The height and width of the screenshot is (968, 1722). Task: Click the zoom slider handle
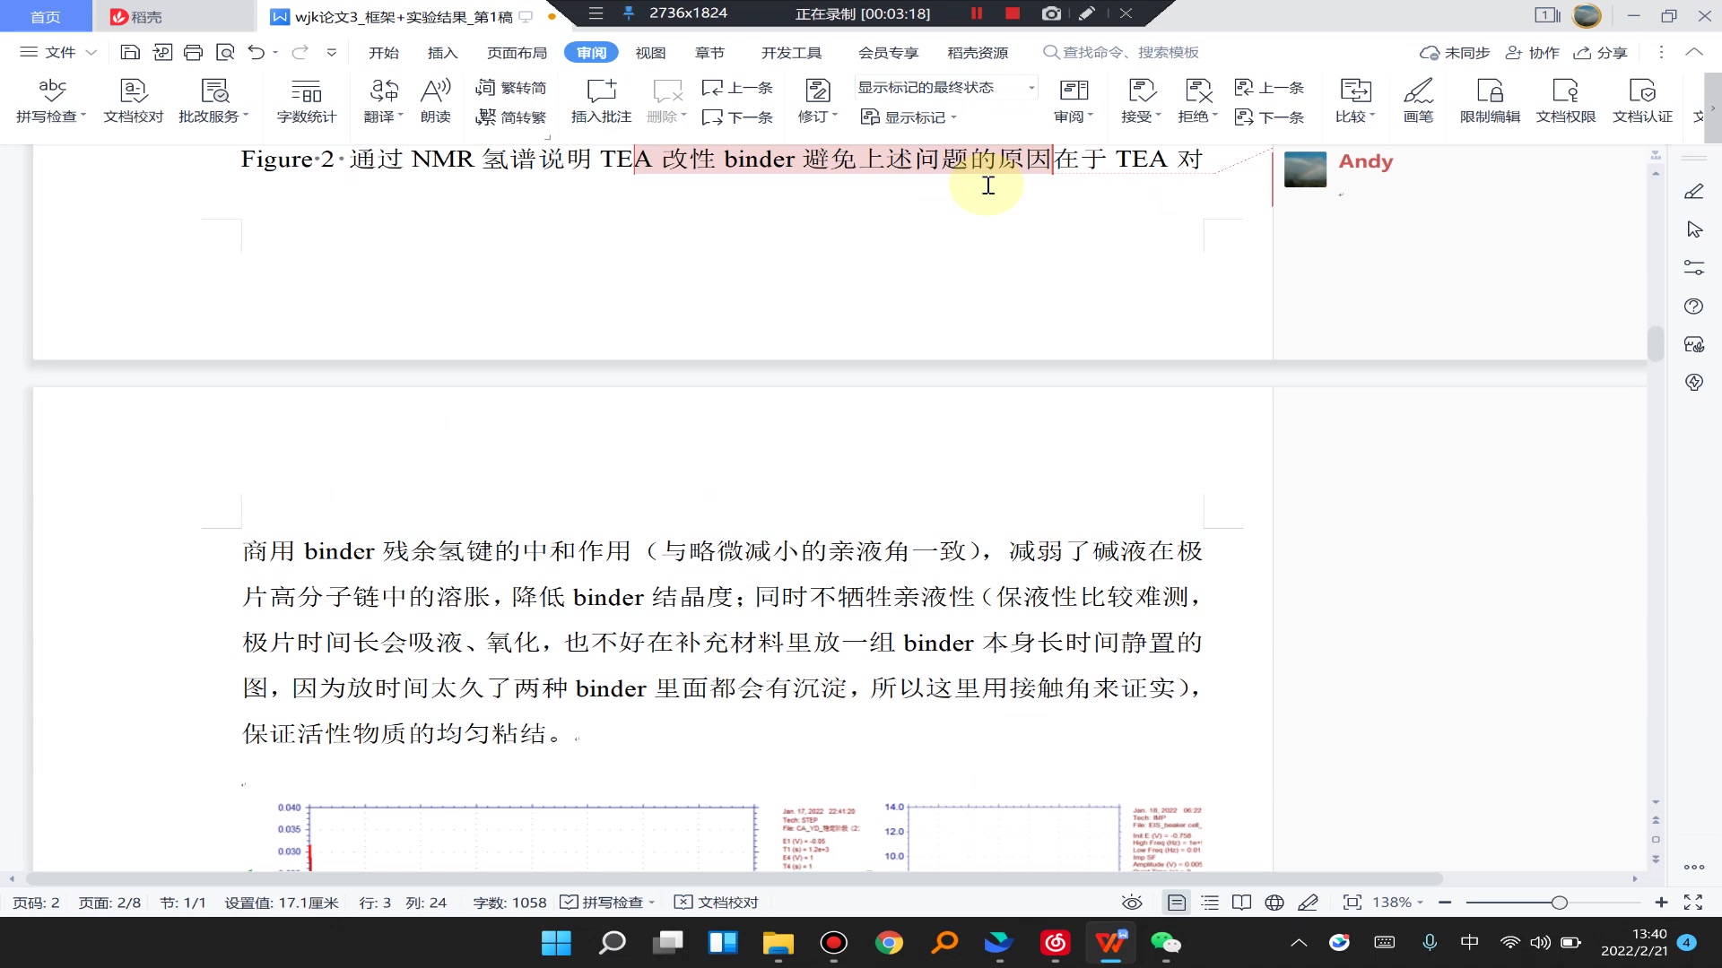[1560, 903]
